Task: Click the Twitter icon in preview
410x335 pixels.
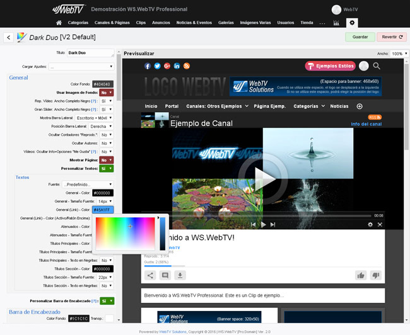Action: (x=157, y=66)
